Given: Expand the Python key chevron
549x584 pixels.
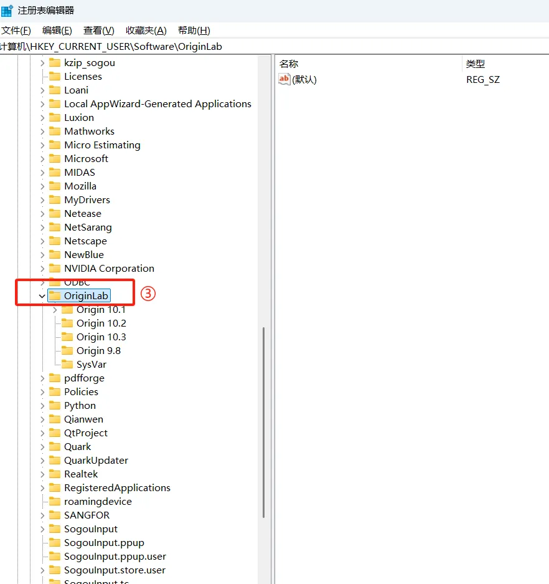Looking at the screenshot, I should click(x=42, y=406).
